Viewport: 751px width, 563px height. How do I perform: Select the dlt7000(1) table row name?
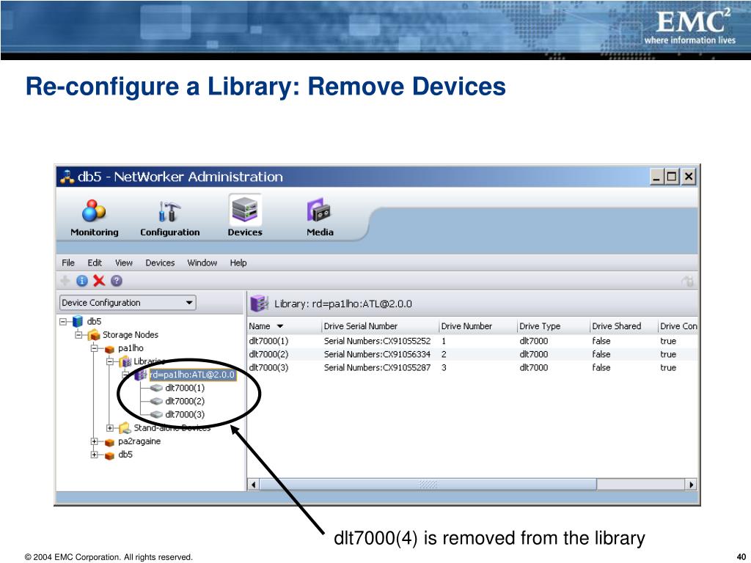tap(268, 341)
